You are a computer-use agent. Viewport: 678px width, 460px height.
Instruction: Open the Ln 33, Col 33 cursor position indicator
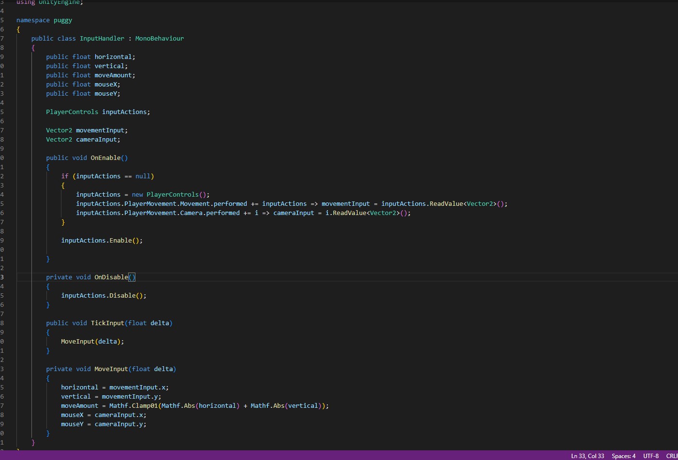click(x=588, y=456)
